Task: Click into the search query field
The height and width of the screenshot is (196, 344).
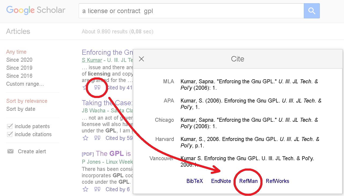Action: (191, 11)
